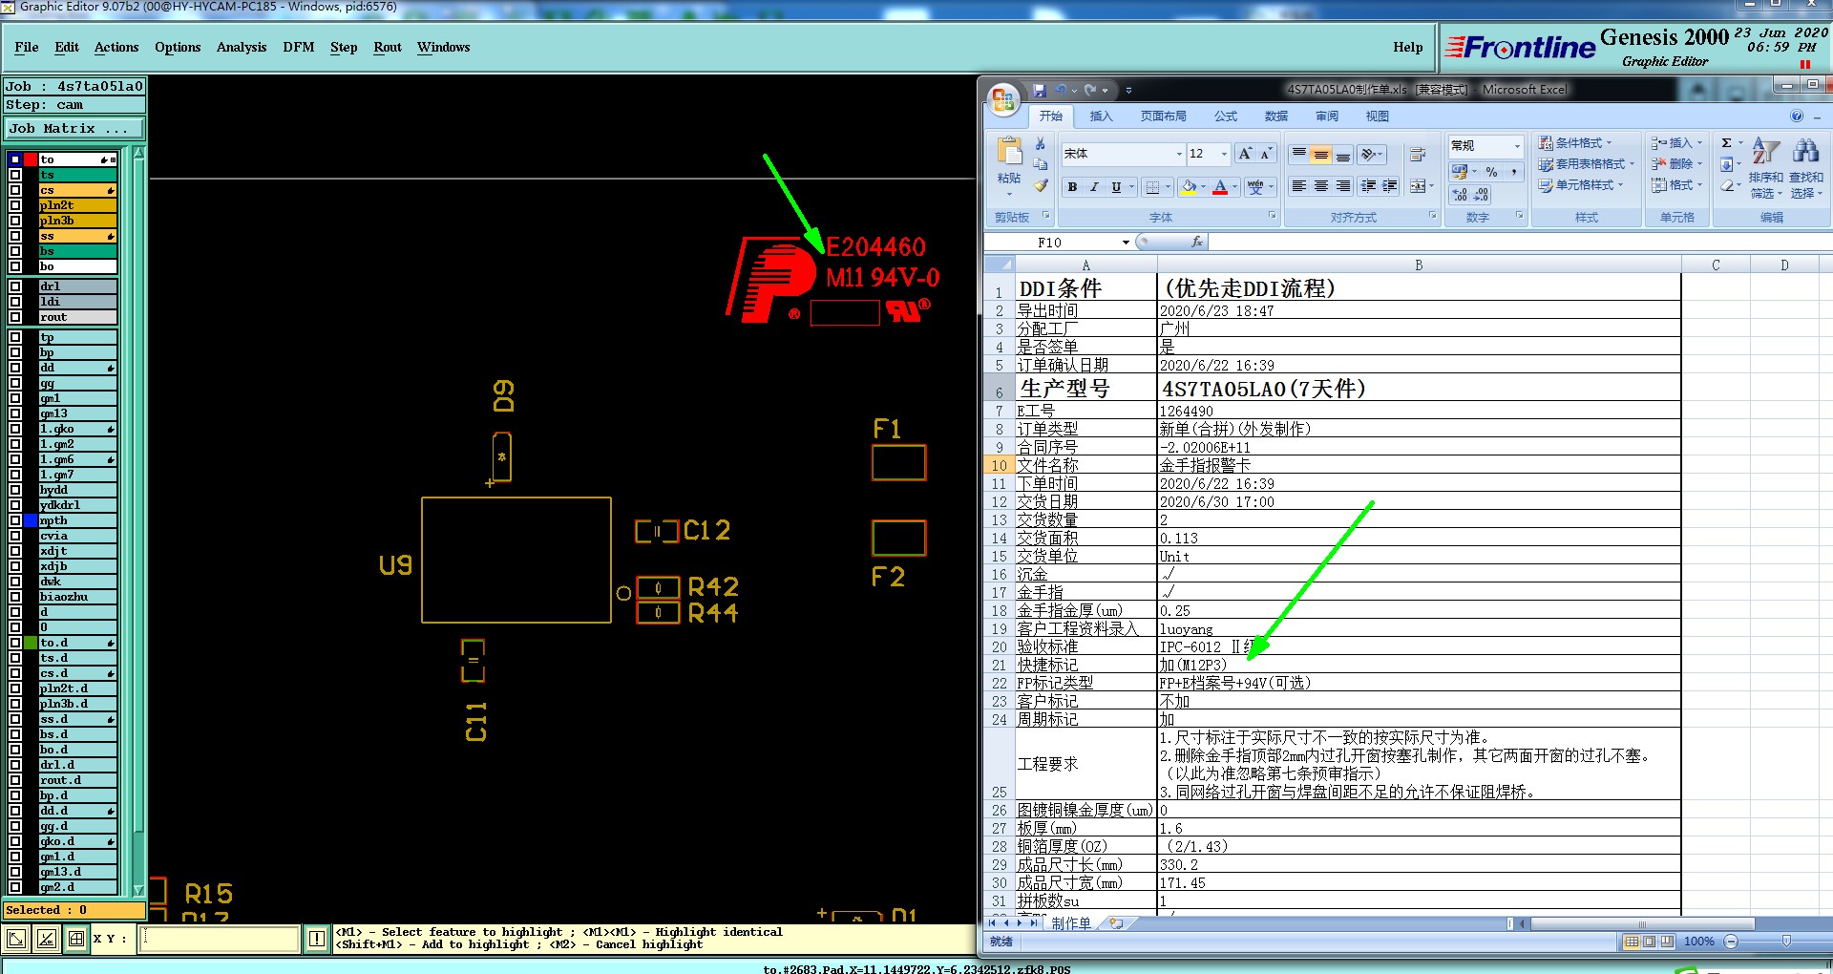Toggle the 'cs' layer checkbox

(x=15, y=190)
